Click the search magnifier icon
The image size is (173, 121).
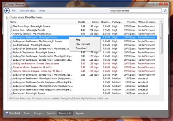pyautogui.click(x=165, y=11)
